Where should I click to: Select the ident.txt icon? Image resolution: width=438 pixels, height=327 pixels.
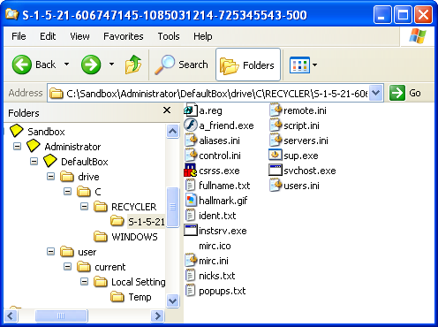pos(190,216)
